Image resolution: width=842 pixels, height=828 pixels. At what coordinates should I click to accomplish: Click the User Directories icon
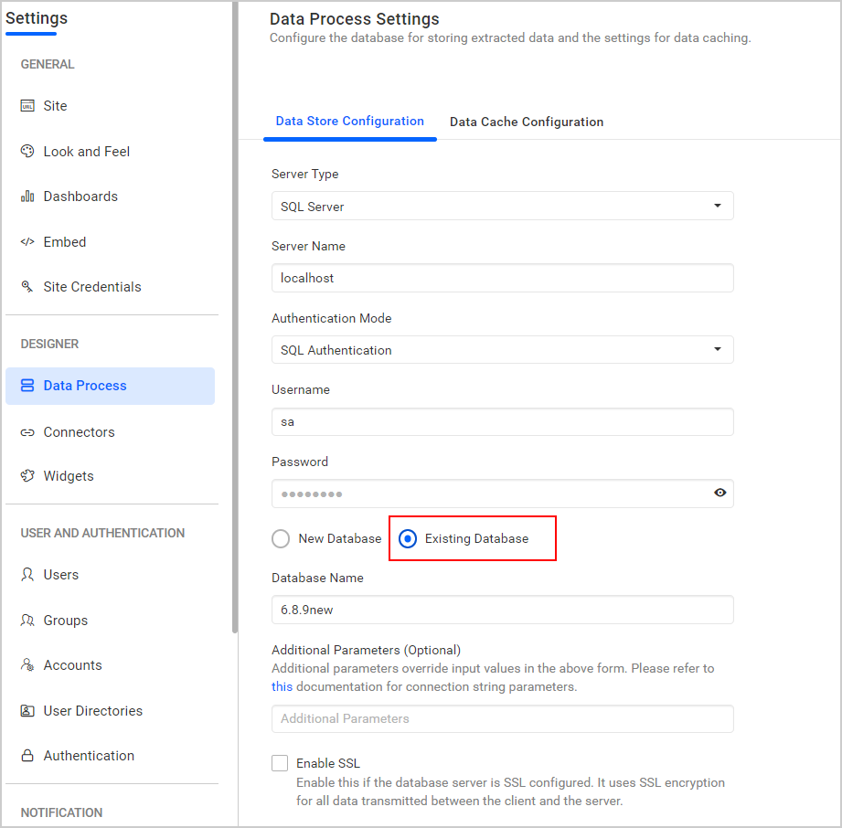point(27,711)
